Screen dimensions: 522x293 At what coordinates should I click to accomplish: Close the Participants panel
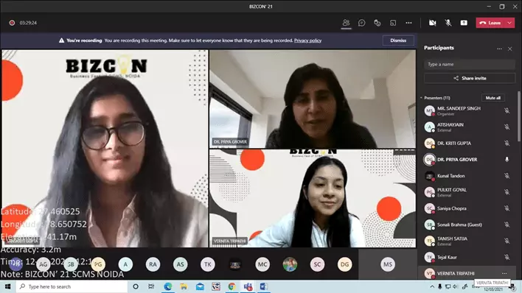[509, 49]
